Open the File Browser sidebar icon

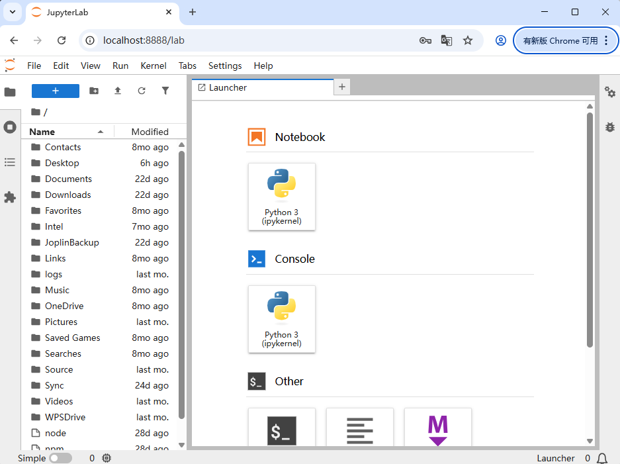coord(10,92)
